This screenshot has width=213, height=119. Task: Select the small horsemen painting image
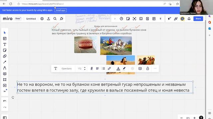146,60
